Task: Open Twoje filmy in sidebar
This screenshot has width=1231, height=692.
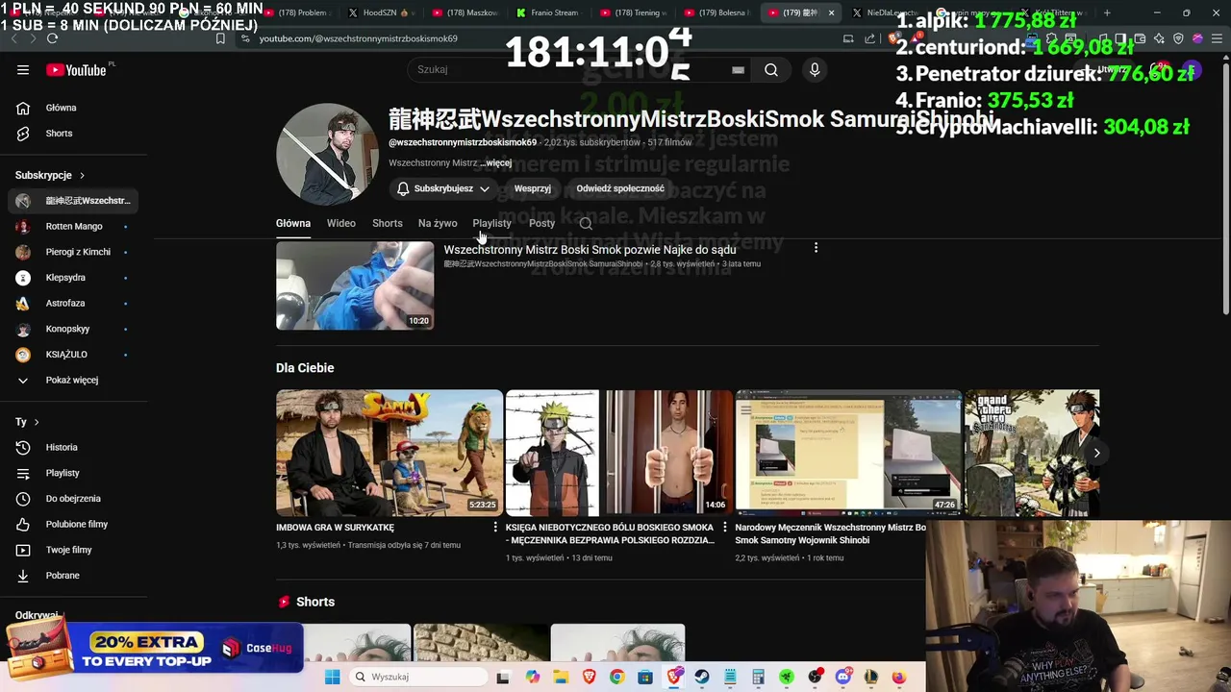Action: click(73, 550)
